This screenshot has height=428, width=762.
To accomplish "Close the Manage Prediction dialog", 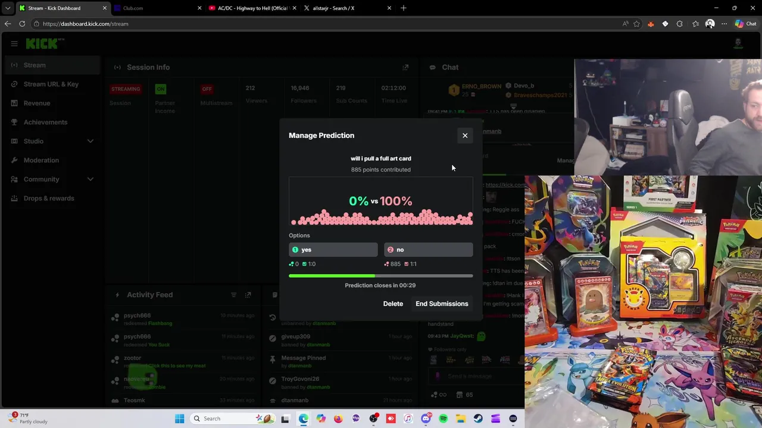I will (x=465, y=136).
